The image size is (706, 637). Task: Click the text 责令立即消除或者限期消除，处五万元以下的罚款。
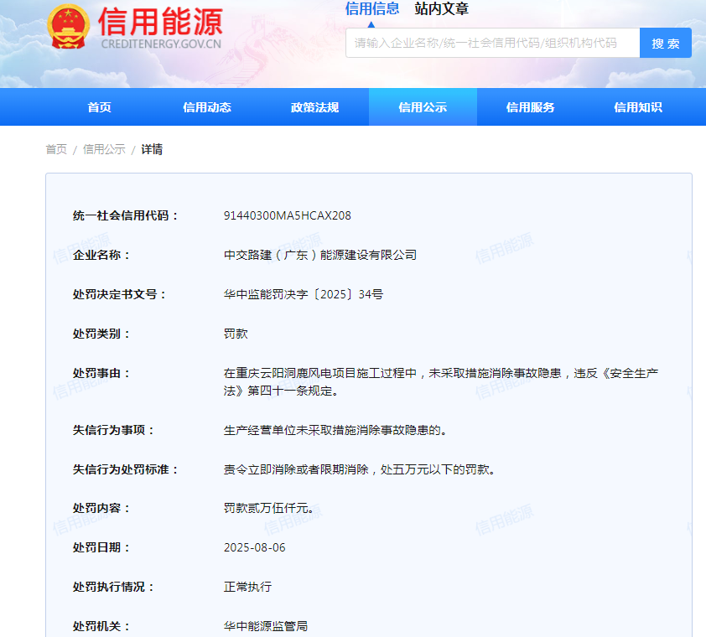tap(360, 469)
